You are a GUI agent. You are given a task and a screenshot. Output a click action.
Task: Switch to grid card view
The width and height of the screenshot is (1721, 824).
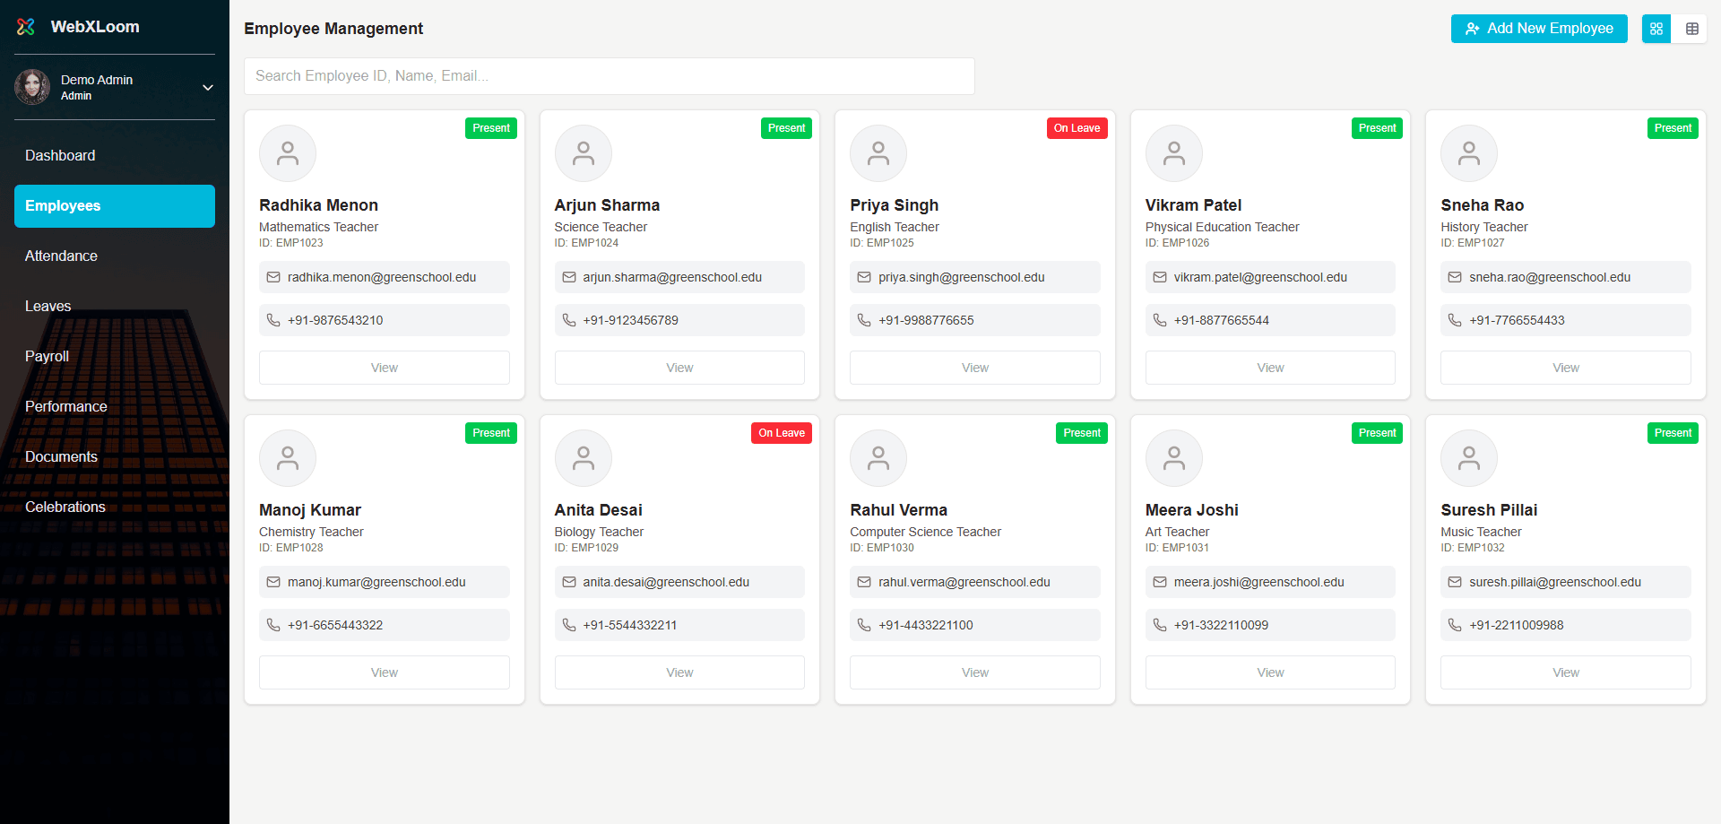(x=1656, y=29)
